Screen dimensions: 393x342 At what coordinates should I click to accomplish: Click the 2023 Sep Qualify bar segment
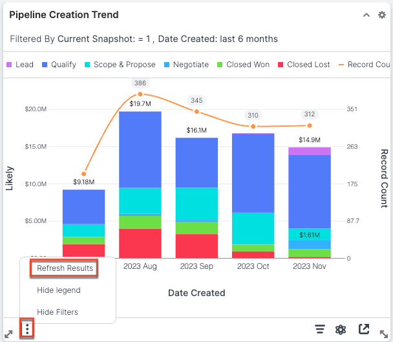click(x=197, y=162)
